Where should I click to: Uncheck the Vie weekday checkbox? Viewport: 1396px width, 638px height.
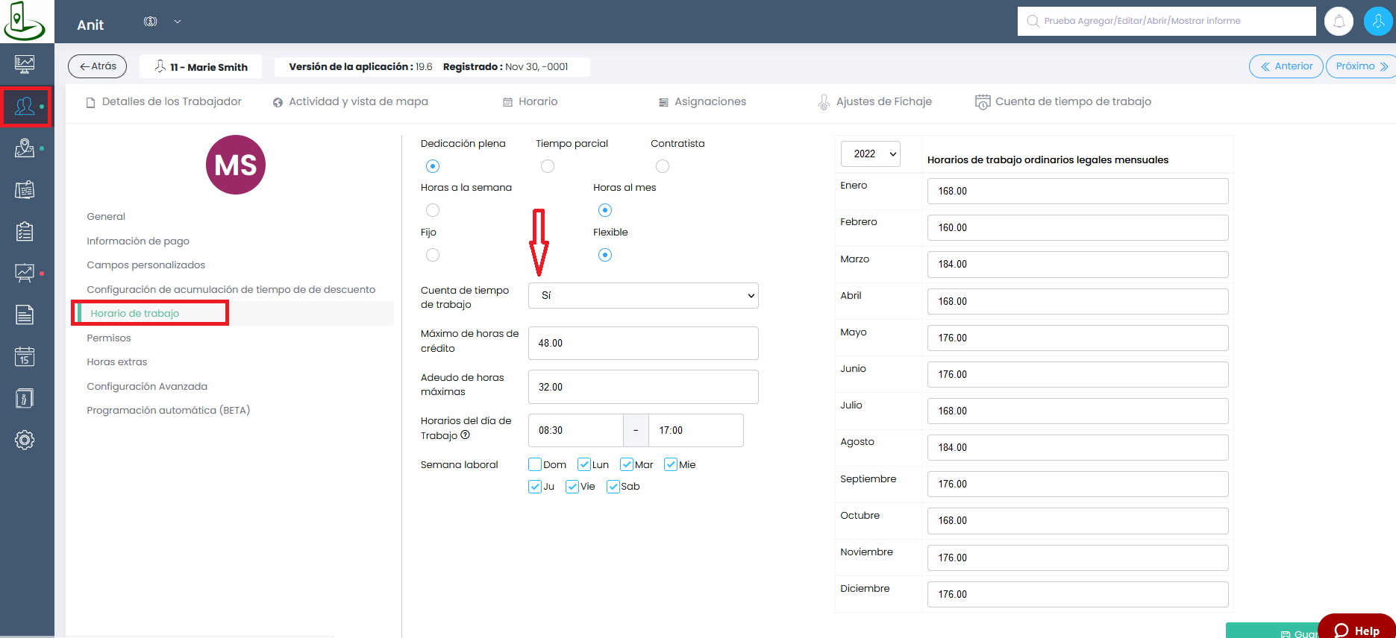(x=572, y=487)
